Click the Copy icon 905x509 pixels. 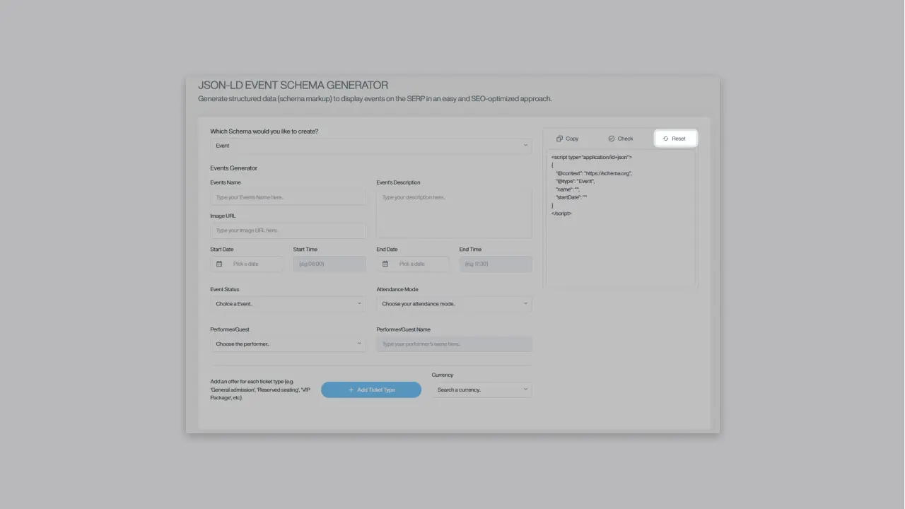(x=559, y=139)
